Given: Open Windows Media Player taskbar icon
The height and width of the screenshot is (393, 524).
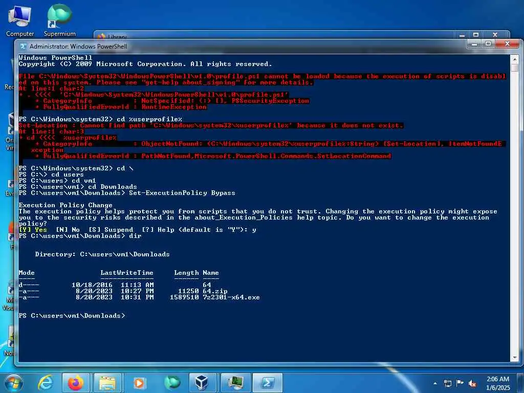Looking at the screenshot, I should [x=140, y=383].
